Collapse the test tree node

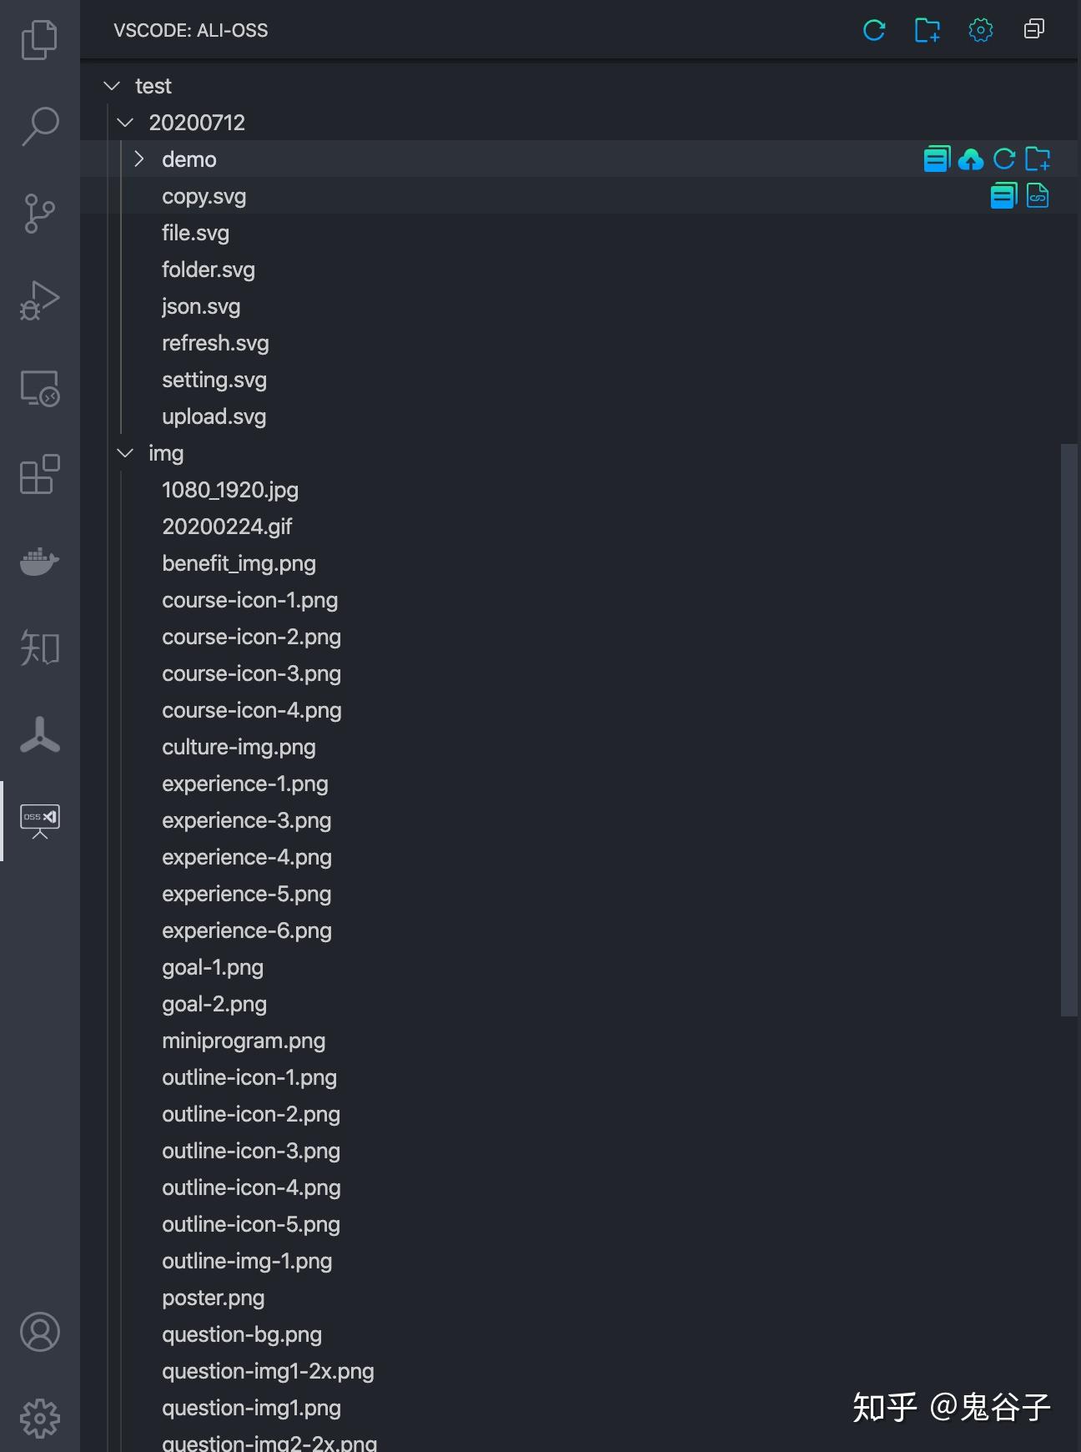tap(111, 85)
